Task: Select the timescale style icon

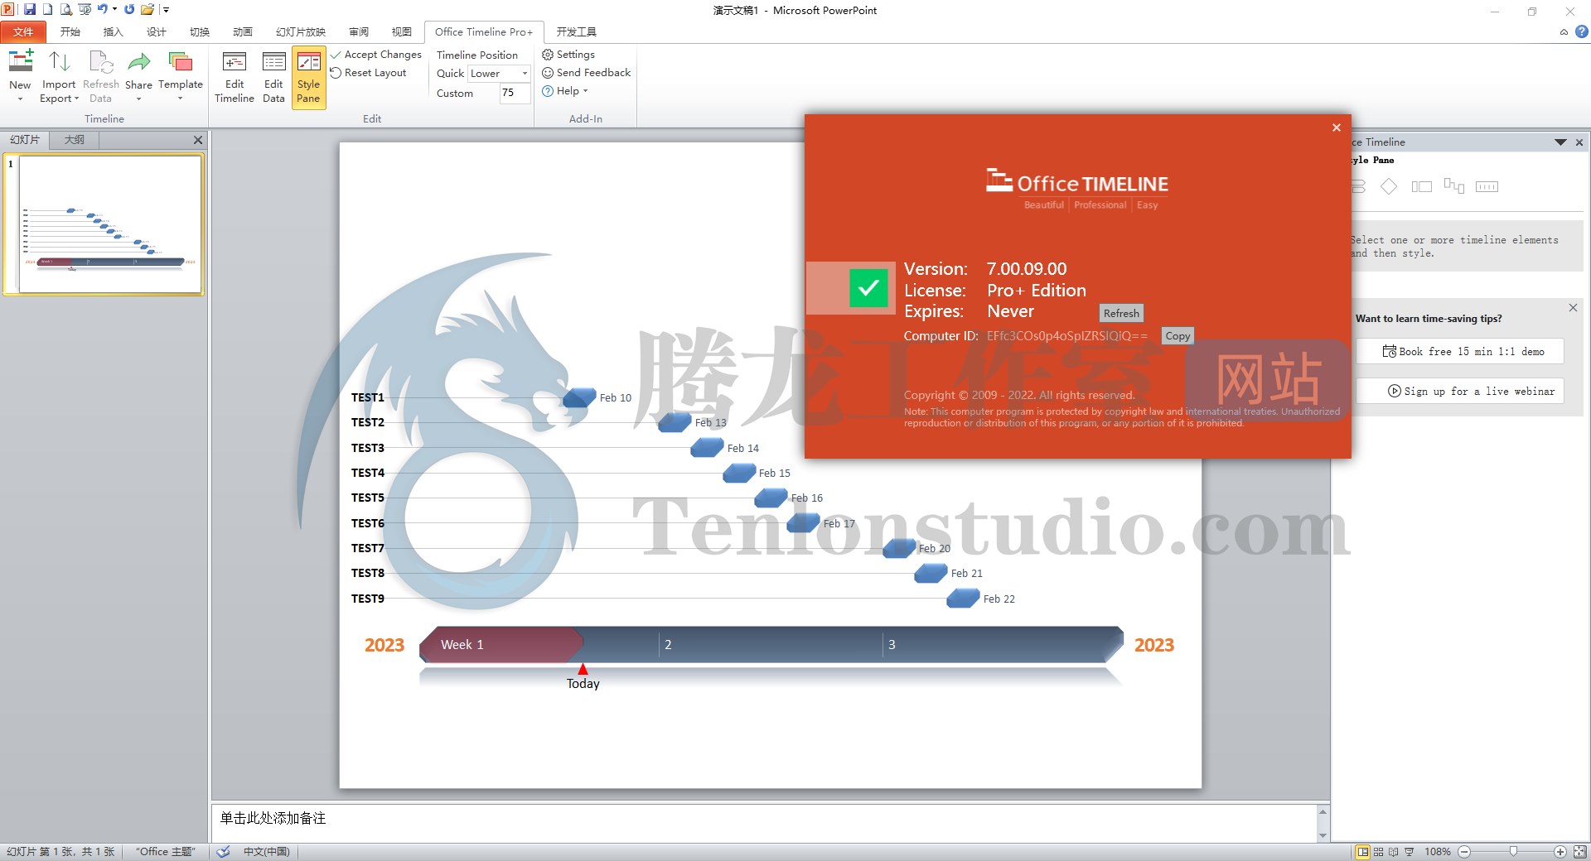Action: point(1487,186)
